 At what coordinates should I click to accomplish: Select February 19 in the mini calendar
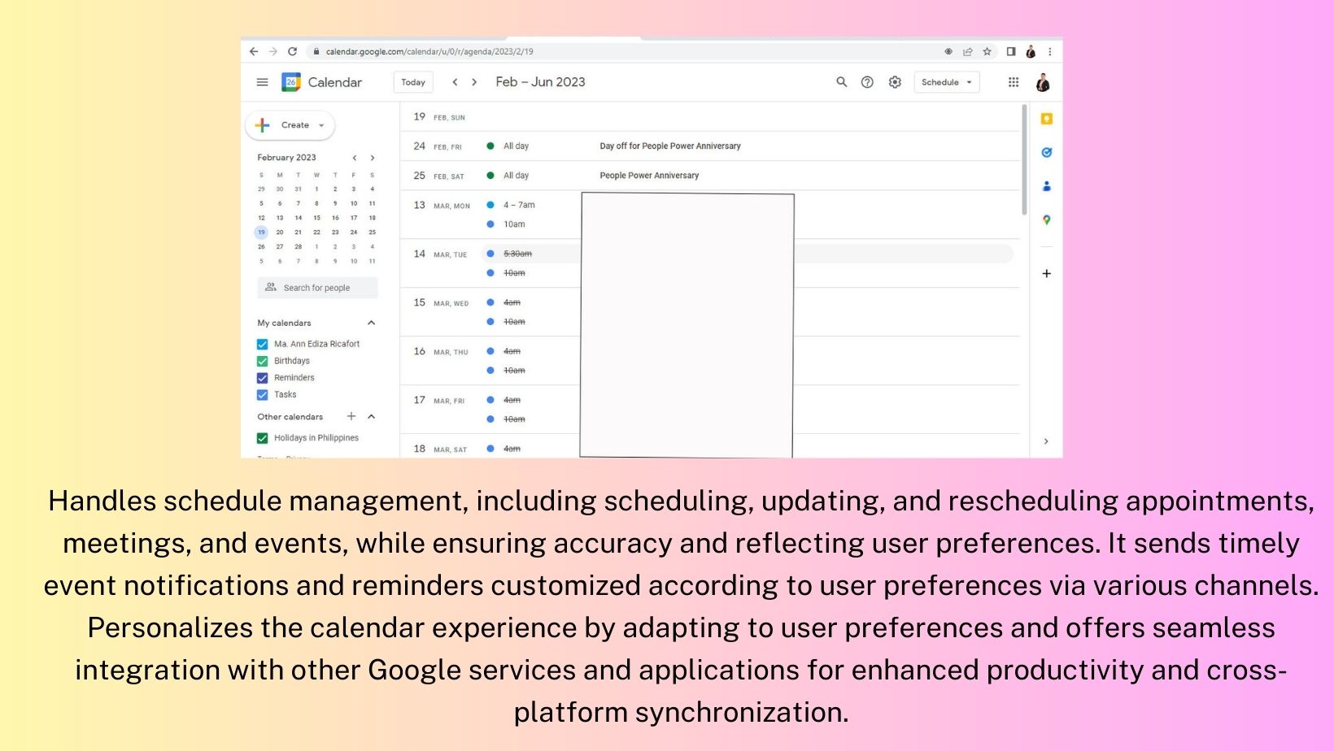[261, 232]
